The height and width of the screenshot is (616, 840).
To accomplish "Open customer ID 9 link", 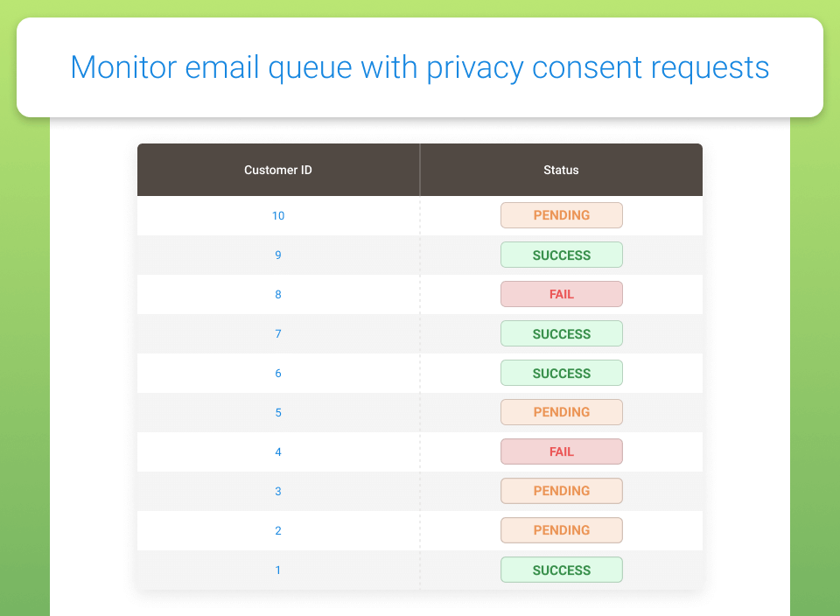I will click(x=278, y=255).
